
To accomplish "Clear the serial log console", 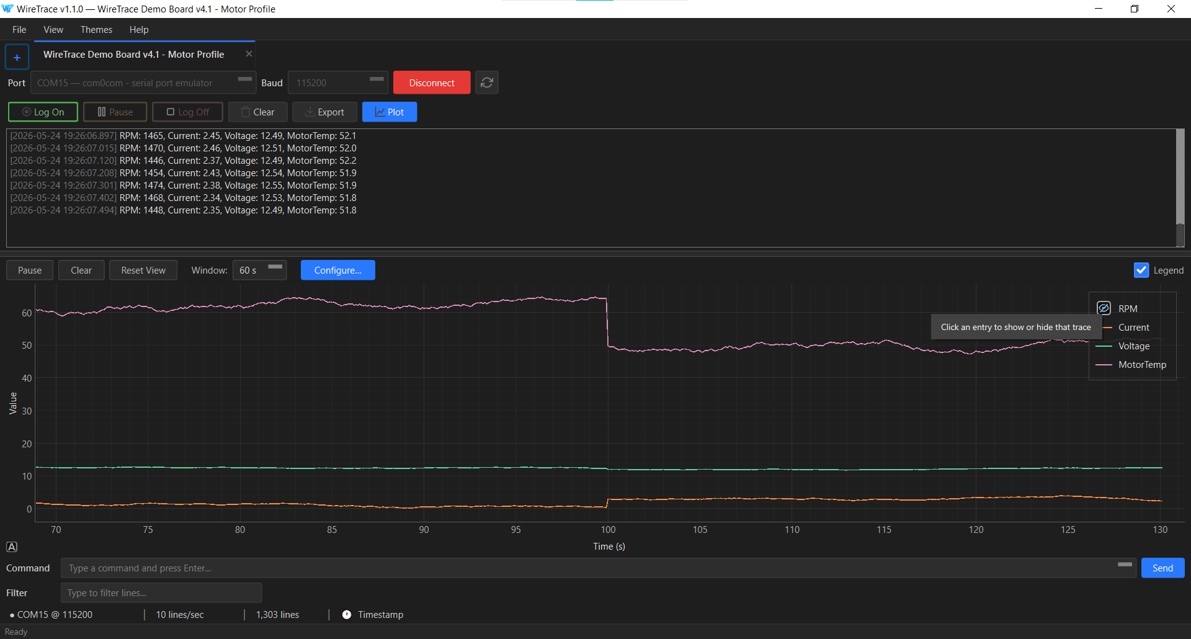I will 258,112.
